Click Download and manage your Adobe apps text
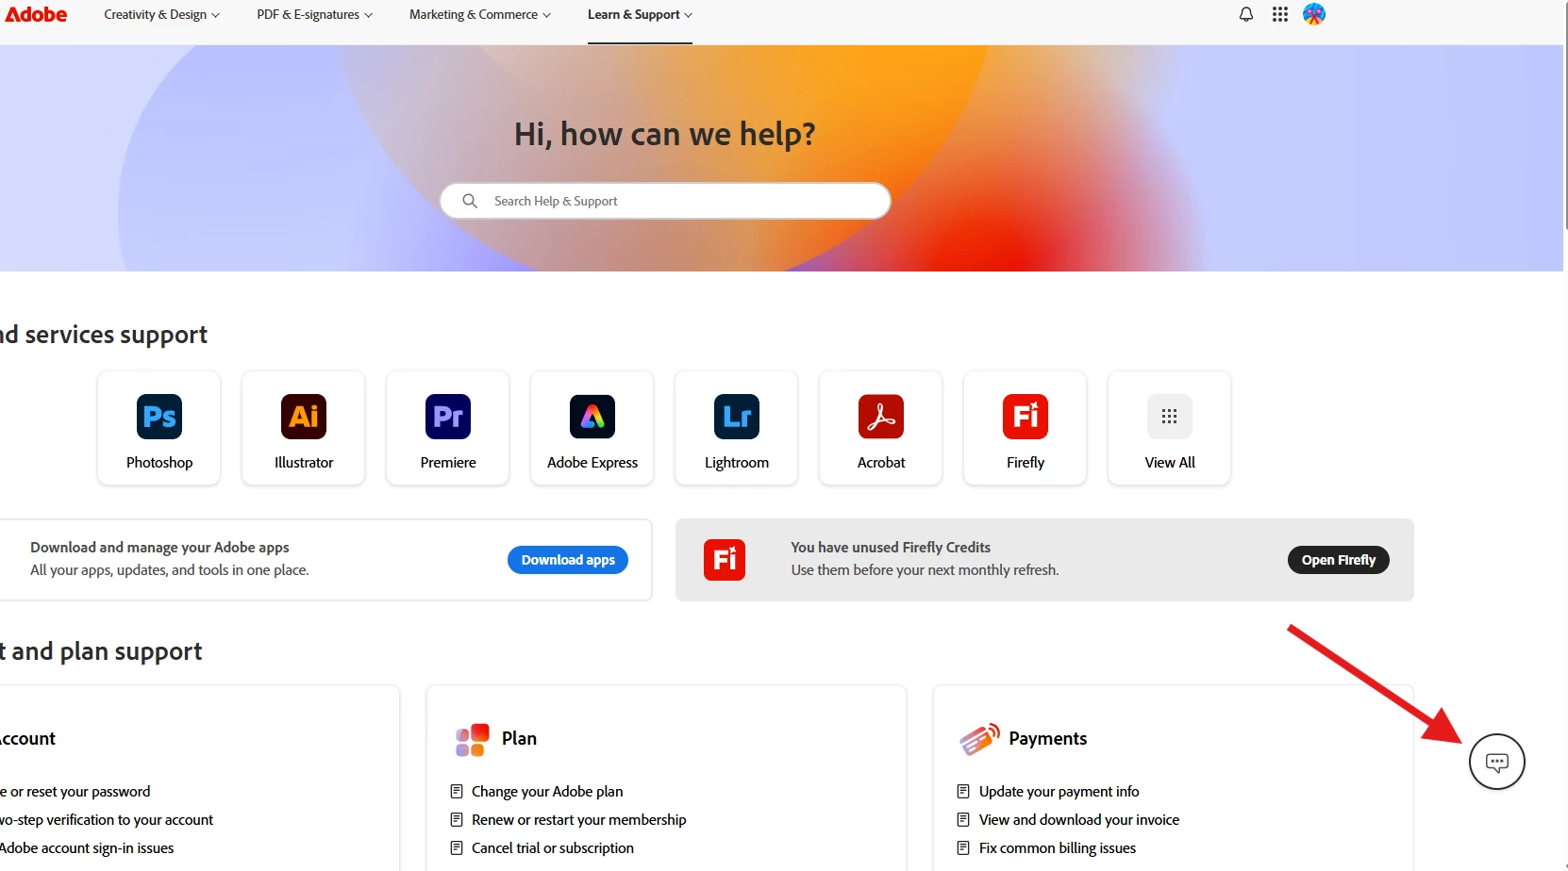The image size is (1568, 871). (x=159, y=548)
